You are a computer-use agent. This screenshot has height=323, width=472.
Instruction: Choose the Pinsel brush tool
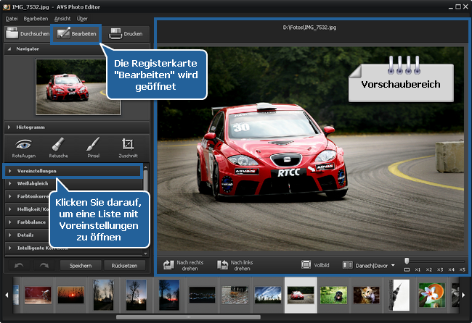coord(93,147)
